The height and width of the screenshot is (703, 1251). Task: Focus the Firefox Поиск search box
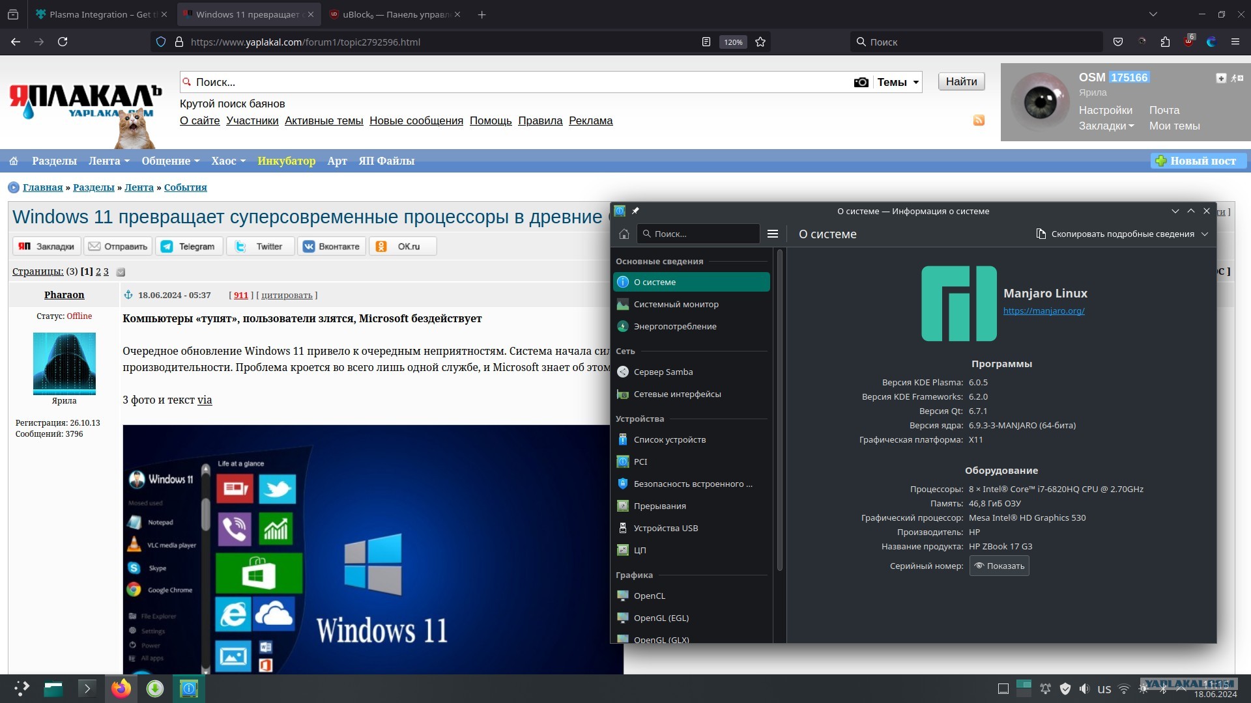[976, 42]
